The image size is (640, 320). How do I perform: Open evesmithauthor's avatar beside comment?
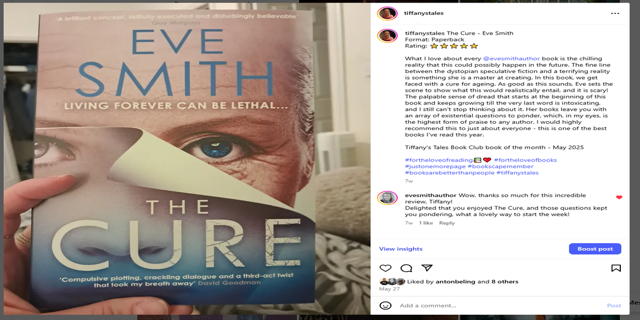[x=387, y=198]
